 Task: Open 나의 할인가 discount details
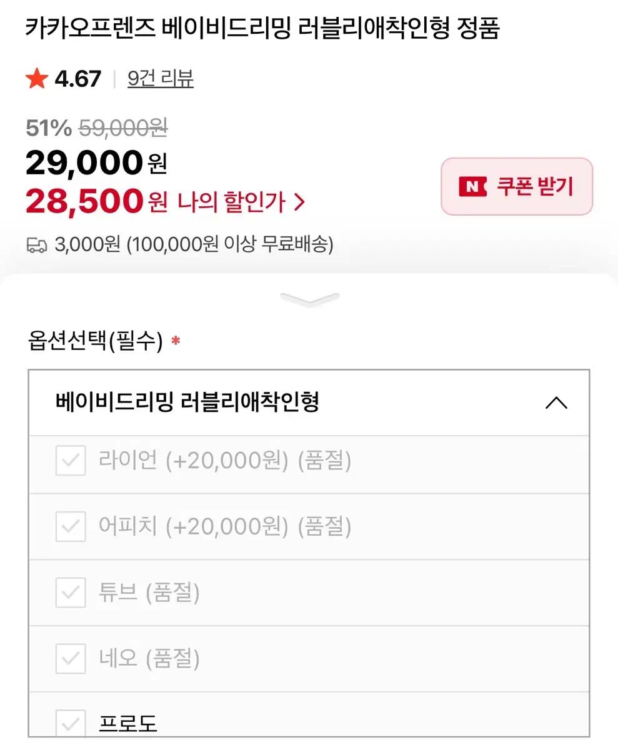(231, 202)
